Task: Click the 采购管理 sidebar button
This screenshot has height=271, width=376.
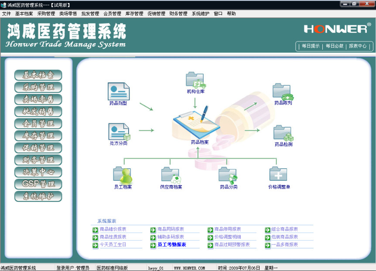Action: [38, 87]
